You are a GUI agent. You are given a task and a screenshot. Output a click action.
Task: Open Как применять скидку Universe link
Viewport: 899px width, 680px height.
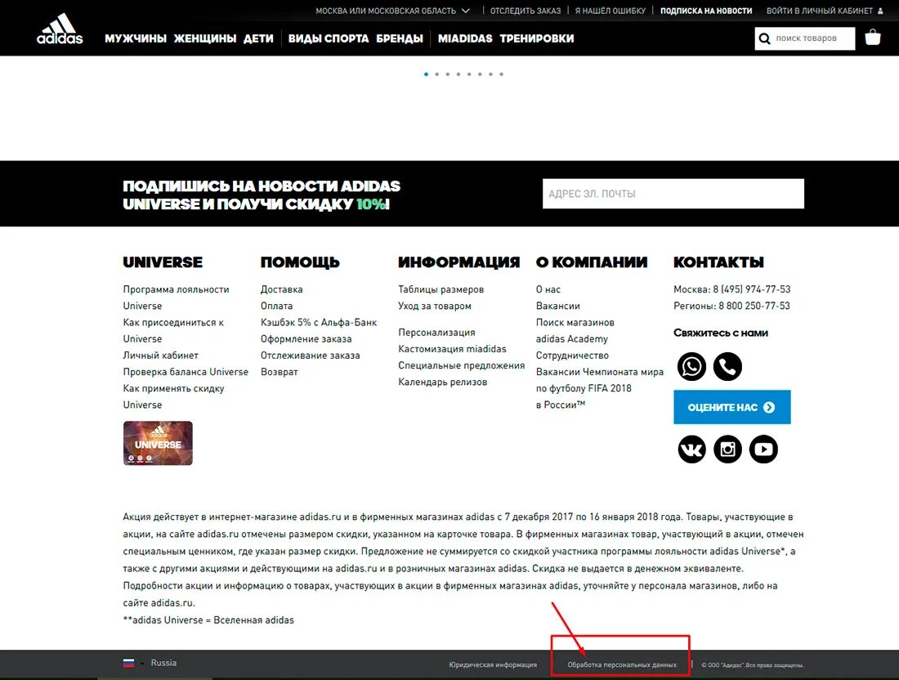pyautogui.click(x=173, y=396)
